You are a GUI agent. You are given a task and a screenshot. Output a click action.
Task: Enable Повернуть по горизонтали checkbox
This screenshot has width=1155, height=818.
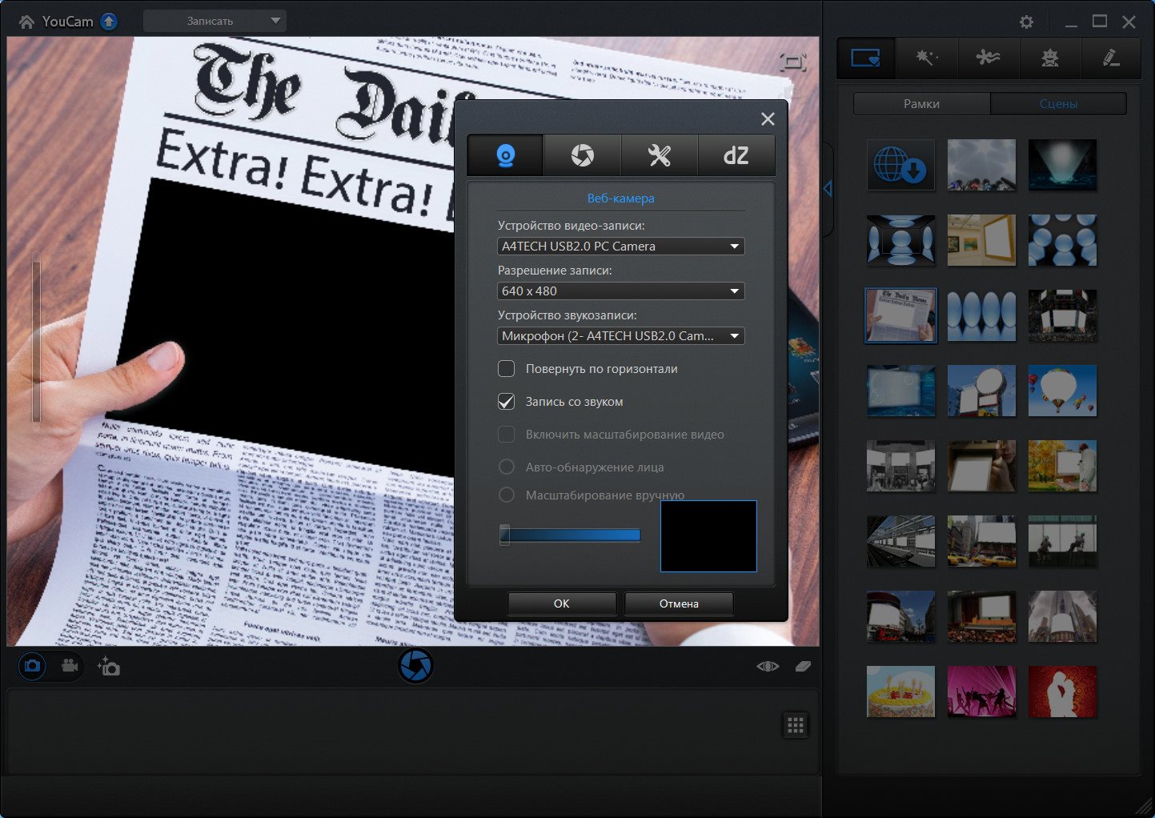(x=507, y=369)
